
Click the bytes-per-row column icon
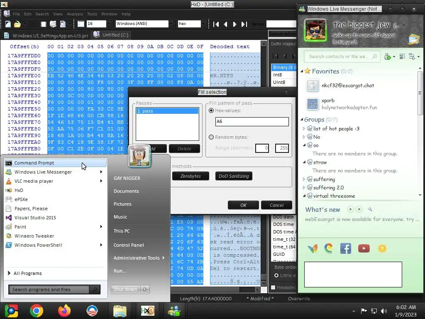coord(81,24)
